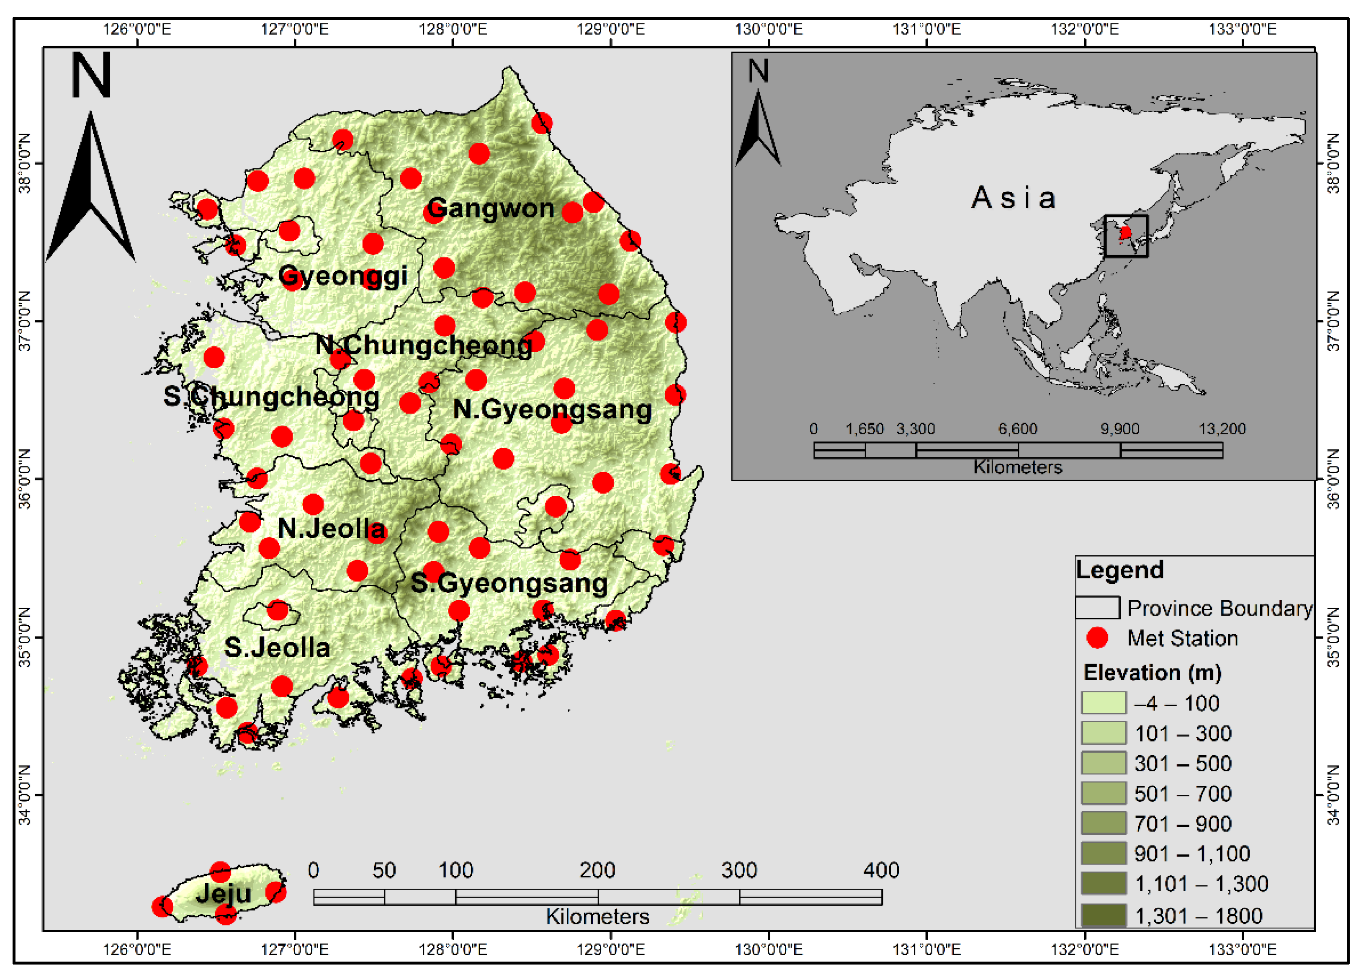Click the northeasternmost met station on Gangwon coast
This screenshot has width=1361, height=975.
pyautogui.click(x=542, y=123)
